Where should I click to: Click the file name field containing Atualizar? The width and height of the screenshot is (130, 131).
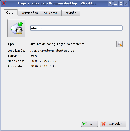76,28
